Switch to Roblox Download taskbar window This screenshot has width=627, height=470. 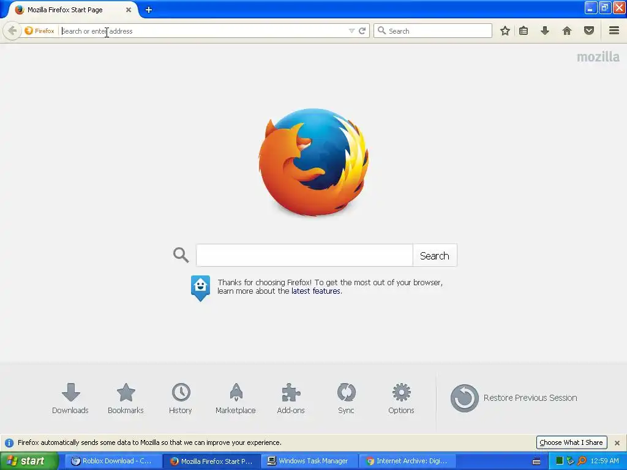pyautogui.click(x=114, y=461)
